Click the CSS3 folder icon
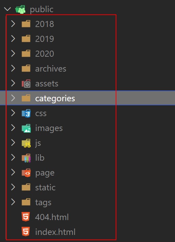Image resolution: width=175 pixels, height=242 pixels. pyautogui.click(x=26, y=113)
